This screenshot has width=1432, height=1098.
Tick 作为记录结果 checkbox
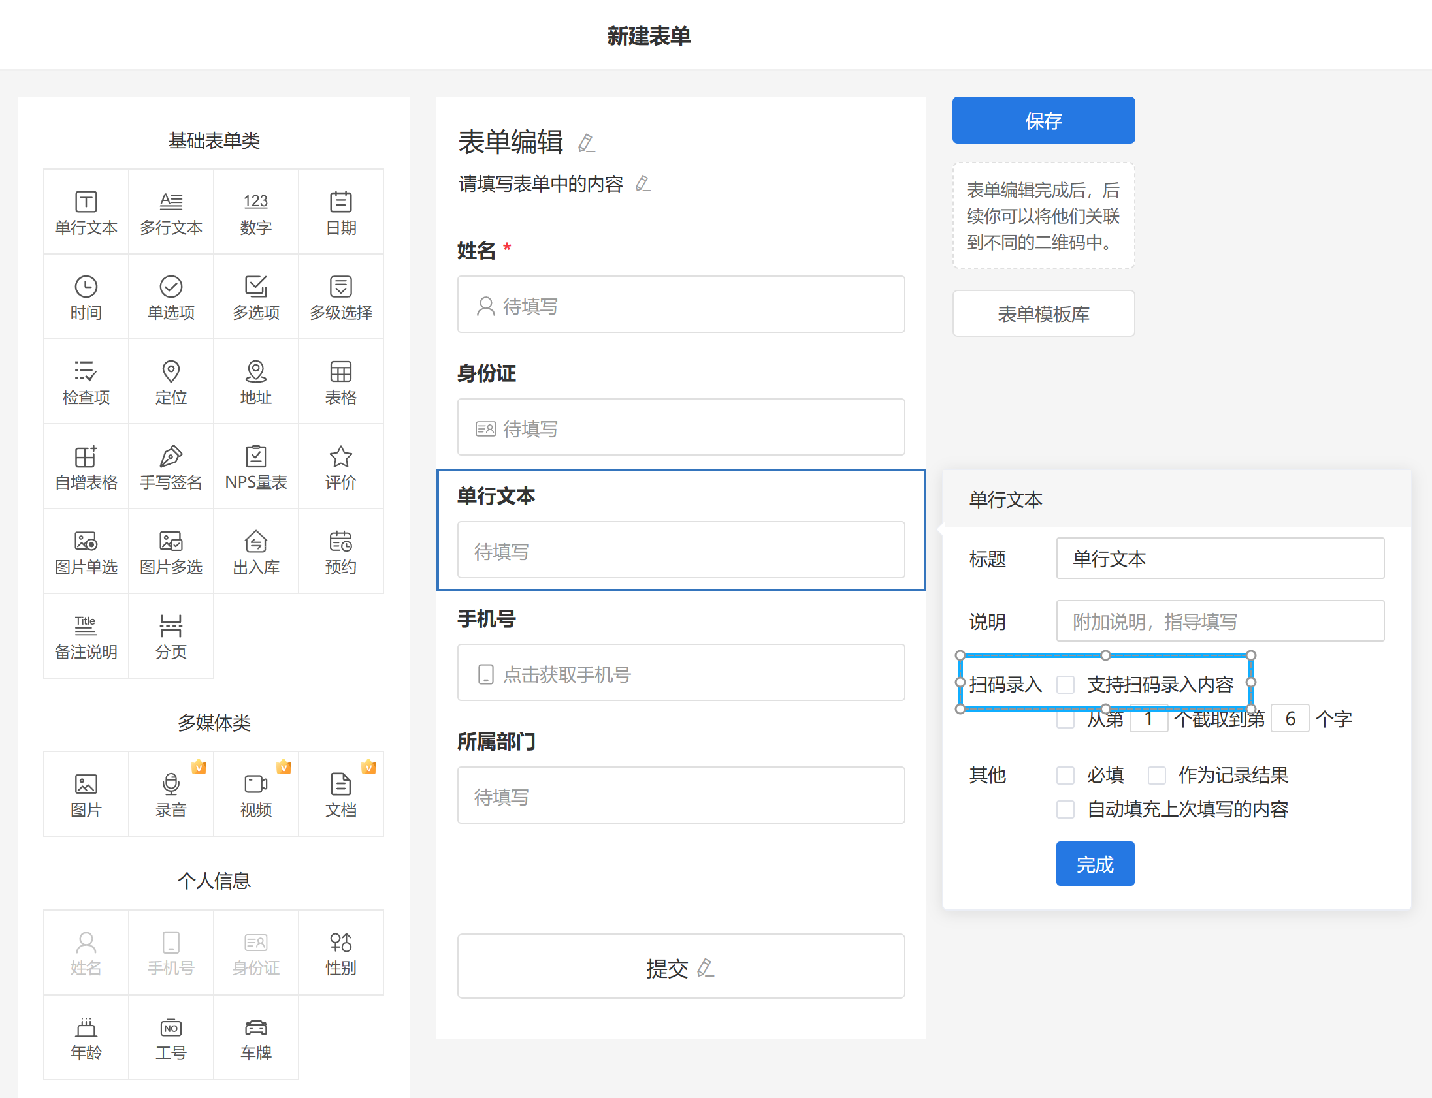1157,775
